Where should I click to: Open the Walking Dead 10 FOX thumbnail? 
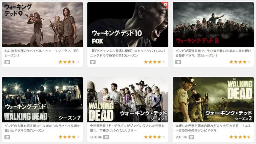click(128, 24)
